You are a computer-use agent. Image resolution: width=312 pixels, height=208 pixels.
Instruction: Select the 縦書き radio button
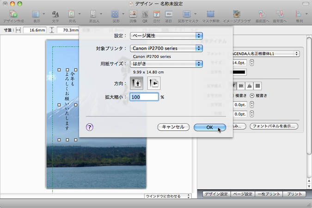pos(252,95)
